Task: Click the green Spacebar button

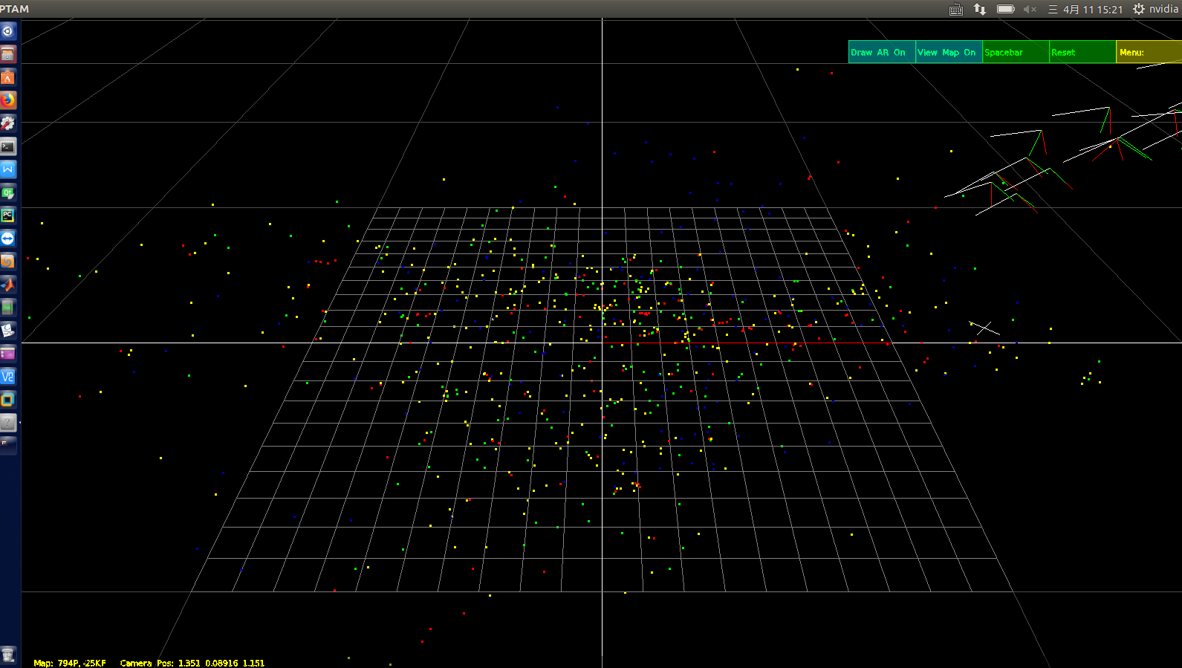Action: pyautogui.click(x=1016, y=52)
